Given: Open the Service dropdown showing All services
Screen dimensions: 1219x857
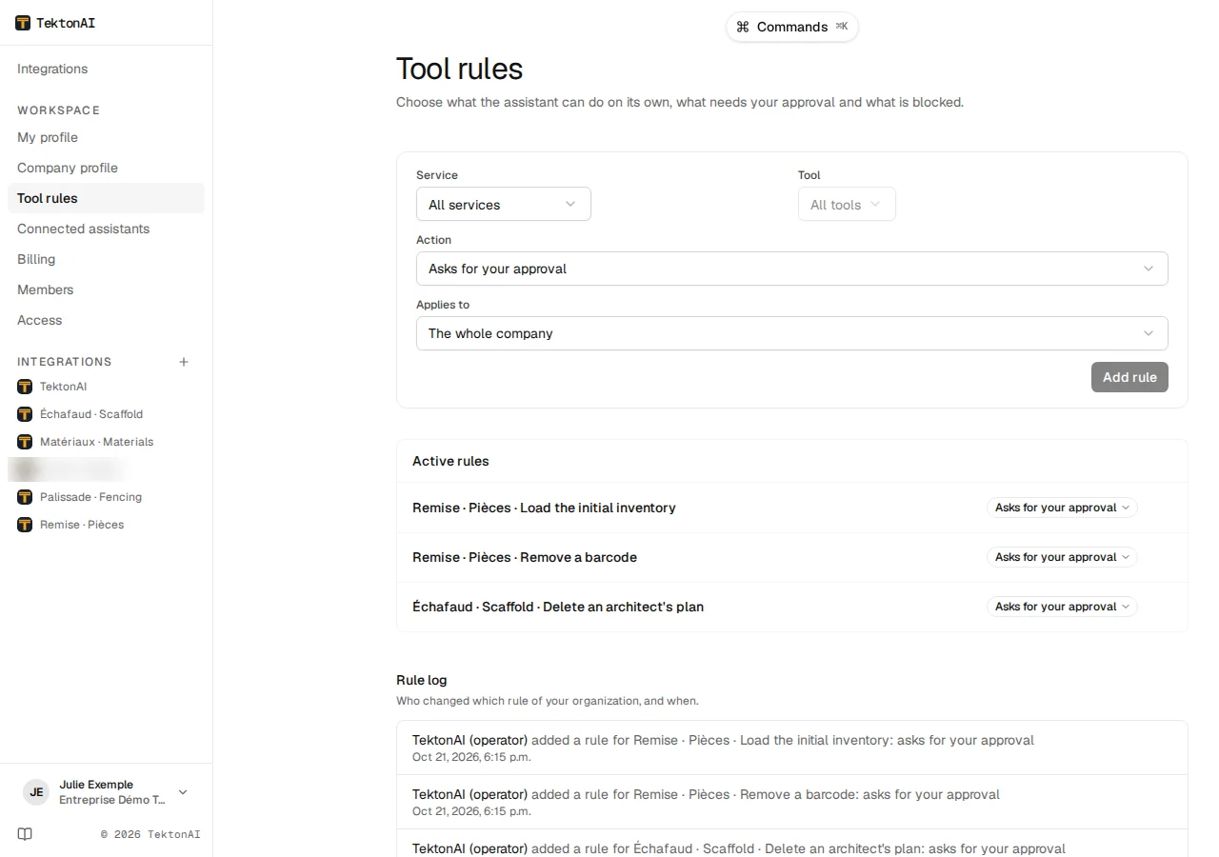Looking at the screenshot, I should click(504, 205).
